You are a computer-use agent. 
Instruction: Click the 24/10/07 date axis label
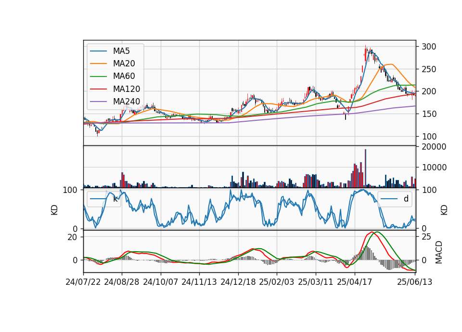point(161,282)
